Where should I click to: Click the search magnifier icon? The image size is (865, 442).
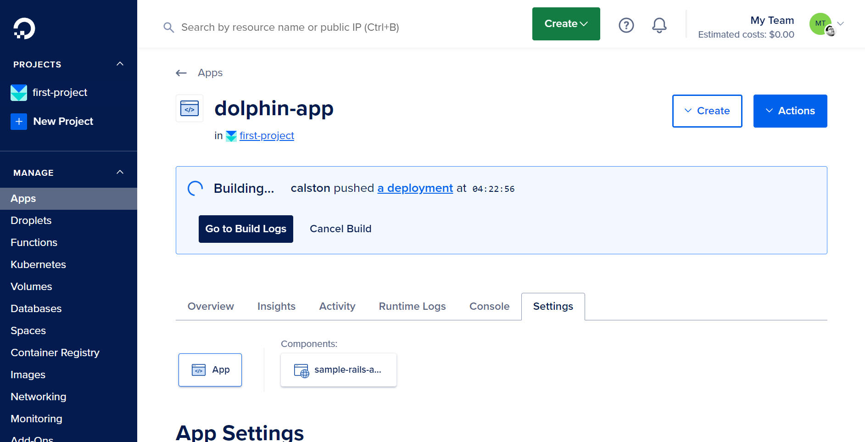(168, 28)
